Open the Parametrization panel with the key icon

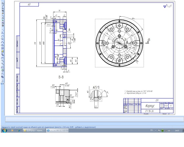click(x=3, y=13)
